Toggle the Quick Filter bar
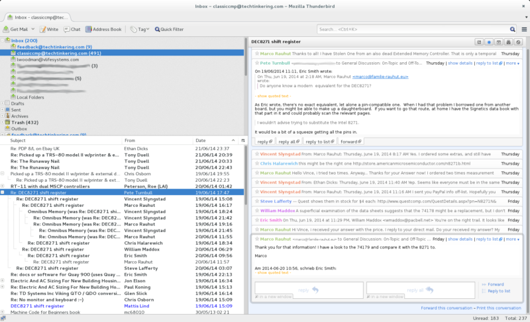530x322 pixels. click(x=170, y=29)
